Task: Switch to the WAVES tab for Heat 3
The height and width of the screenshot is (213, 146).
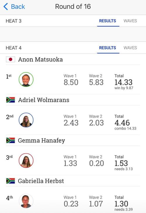Action: pyautogui.click(x=130, y=21)
